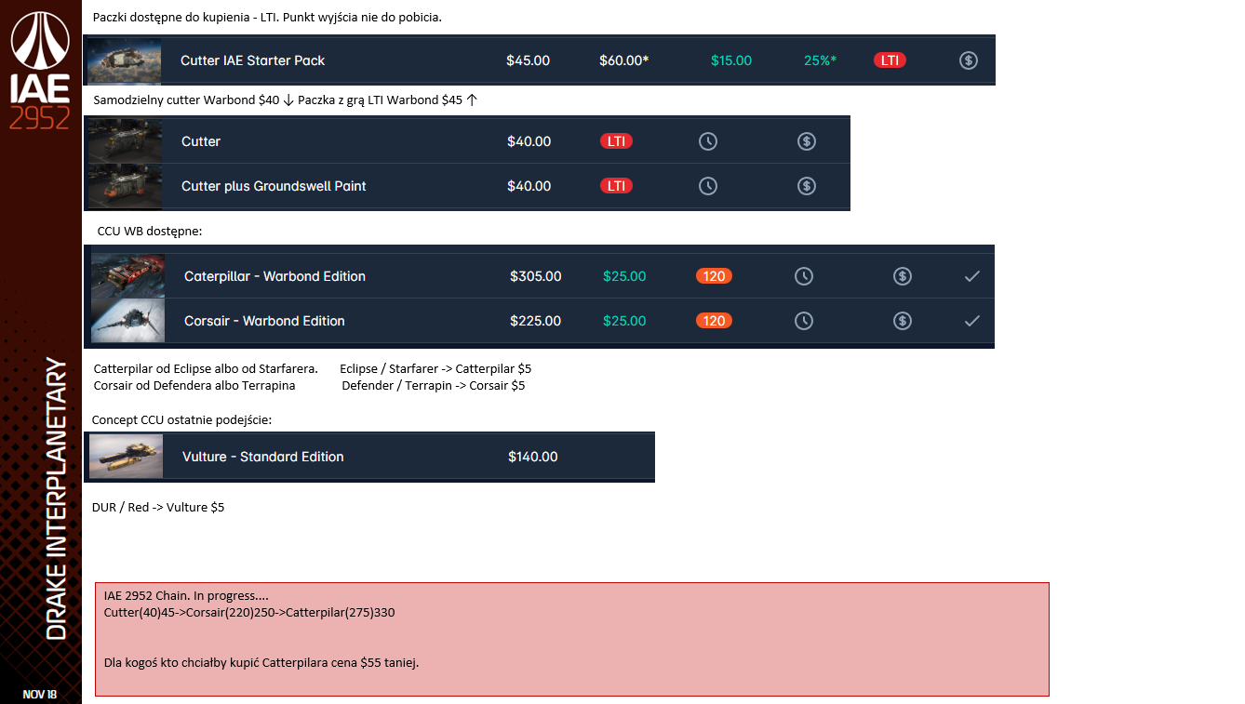The image size is (1245, 704).
Task: Click the 120 badge in the Corsair row
Action: tap(714, 321)
